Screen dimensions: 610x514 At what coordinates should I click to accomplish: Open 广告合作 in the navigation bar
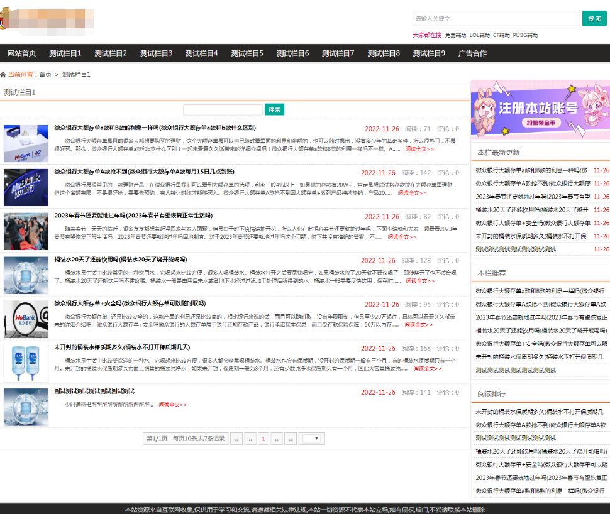coord(472,53)
